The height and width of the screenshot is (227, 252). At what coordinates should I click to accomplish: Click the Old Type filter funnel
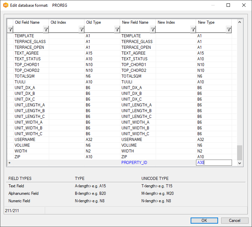tap(117, 30)
